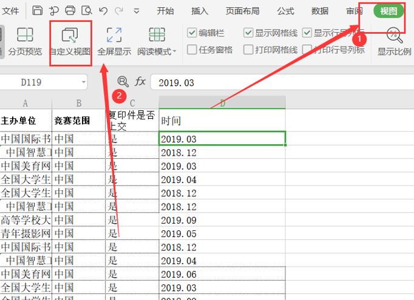
Task: Switch to the 页面布局 tab
Action: pyautogui.click(x=243, y=11)
